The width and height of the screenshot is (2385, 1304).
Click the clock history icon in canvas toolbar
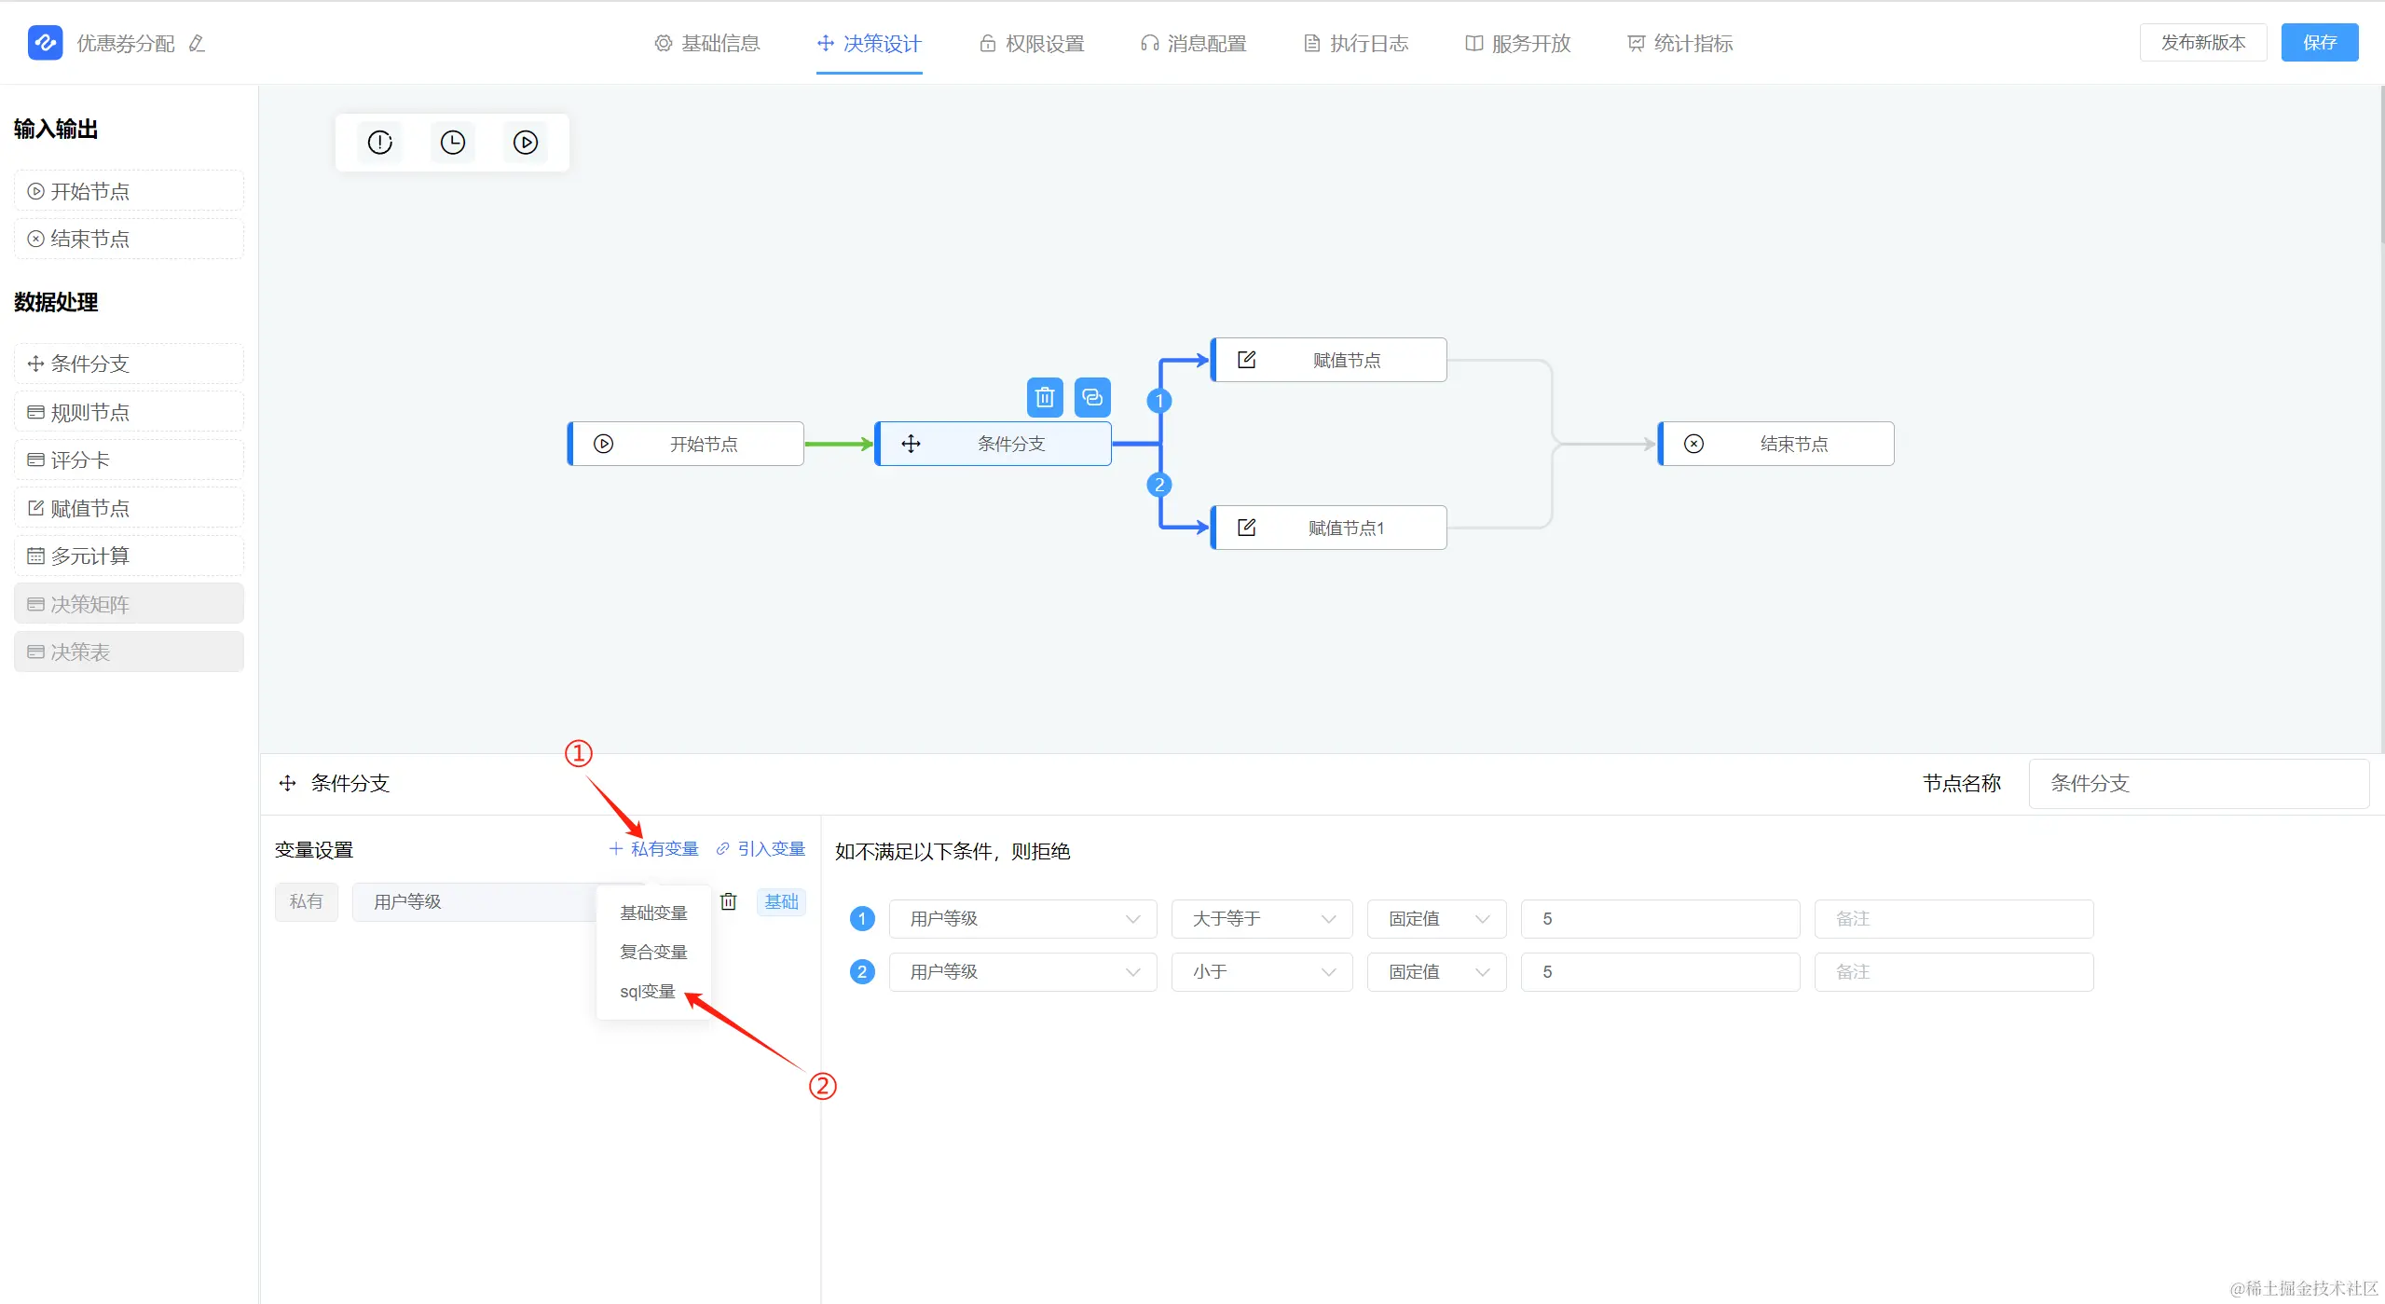[x=453, y=143]
